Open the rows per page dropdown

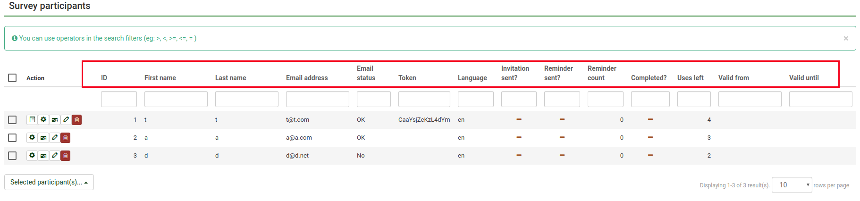(x=792, y=185)
